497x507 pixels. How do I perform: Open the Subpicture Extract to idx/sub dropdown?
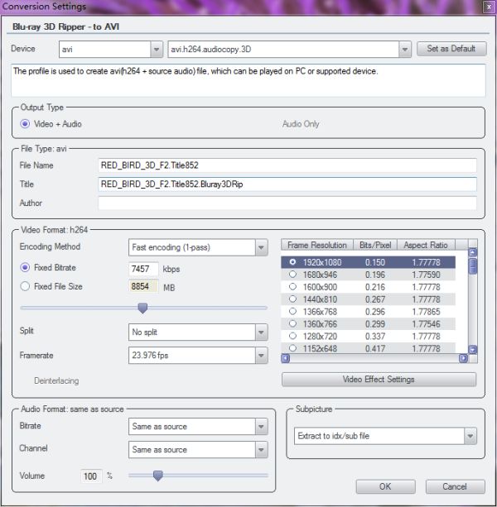click(385, 436)
